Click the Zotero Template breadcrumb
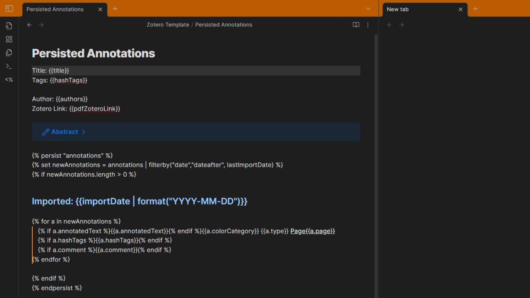The height and width of the screenshot is (298, 530). [168, 25]
